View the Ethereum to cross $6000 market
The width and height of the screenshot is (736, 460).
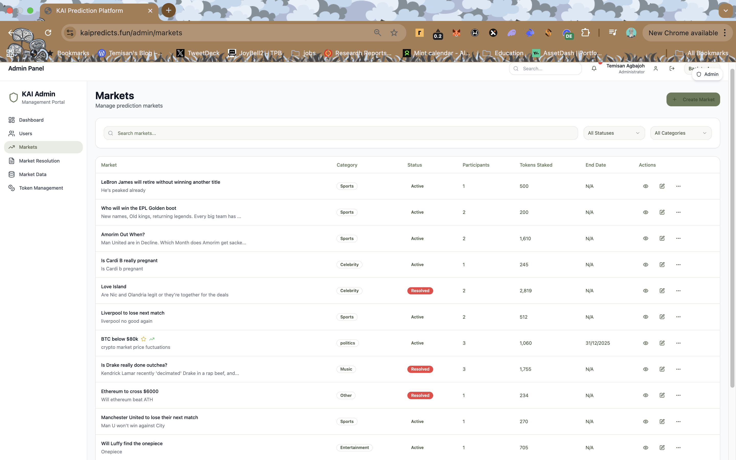tap(645, 395)
